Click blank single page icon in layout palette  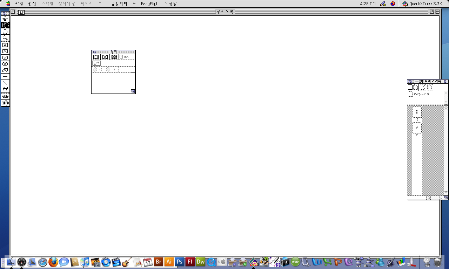point(410,87)
